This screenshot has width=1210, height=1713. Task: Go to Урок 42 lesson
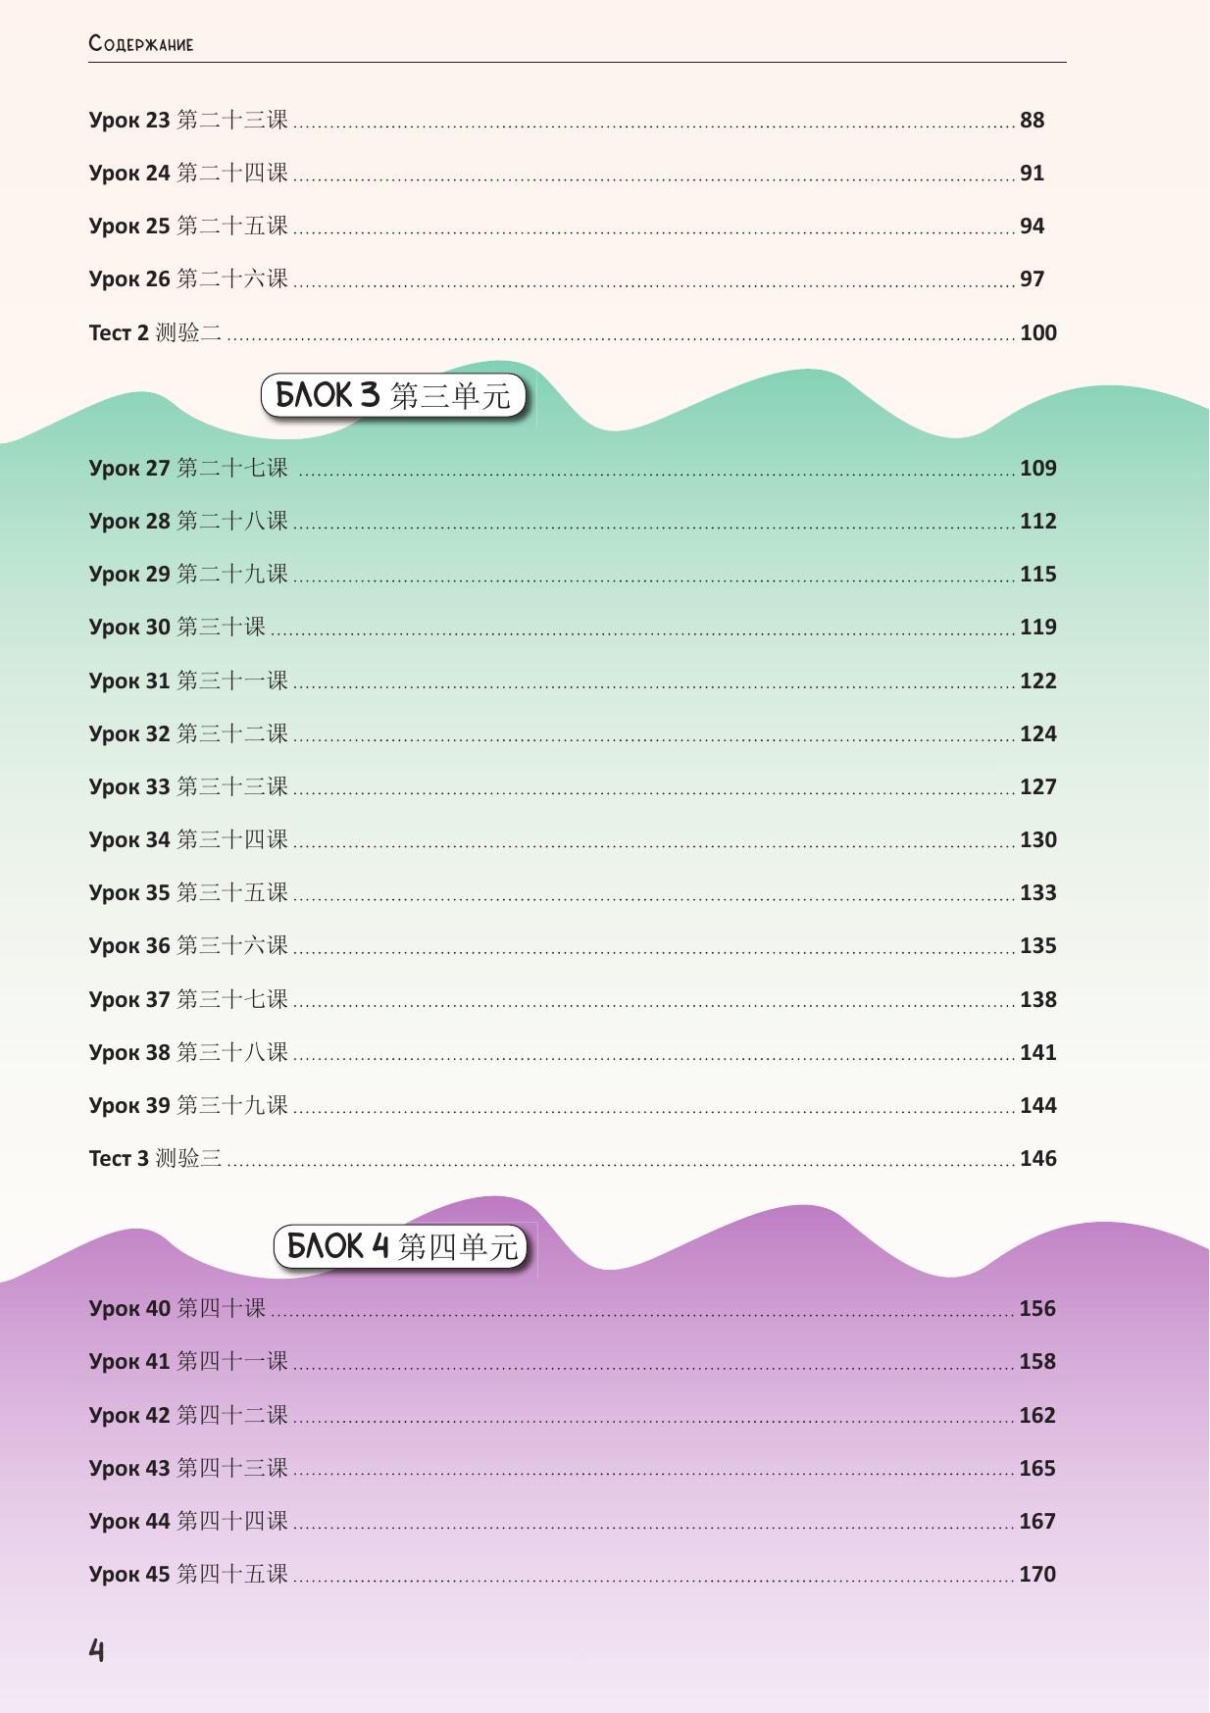pyautogui.click(x=188, y=1416)
